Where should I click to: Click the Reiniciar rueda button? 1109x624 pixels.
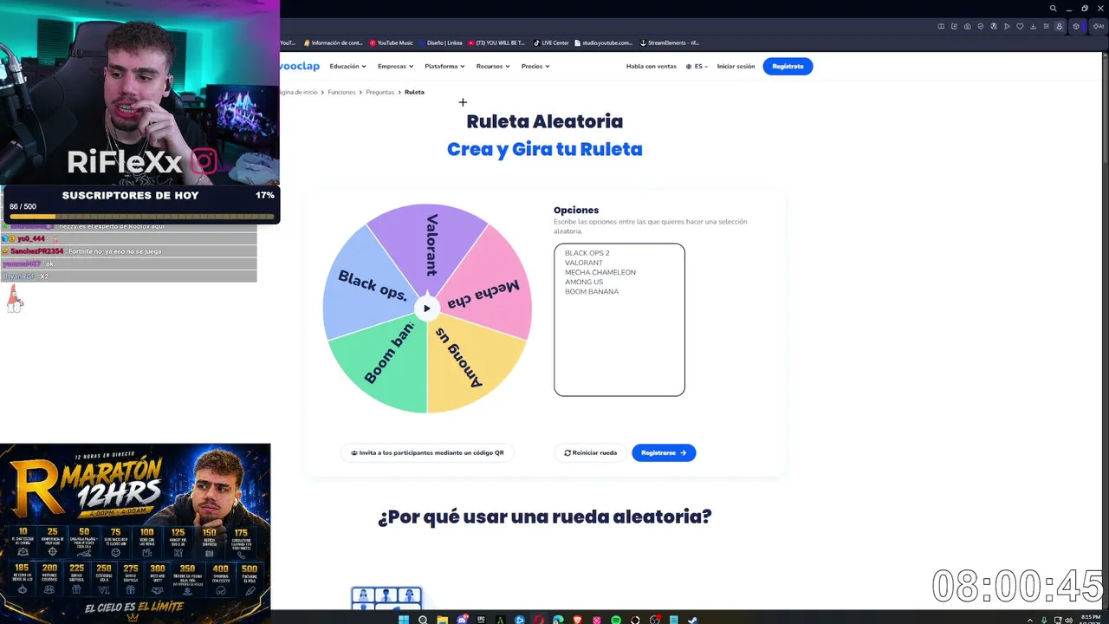tap(590, 452)
